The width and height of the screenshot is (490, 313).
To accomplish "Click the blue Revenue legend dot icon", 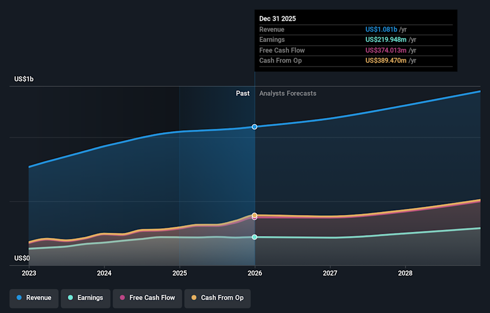I will pos(19,298).
